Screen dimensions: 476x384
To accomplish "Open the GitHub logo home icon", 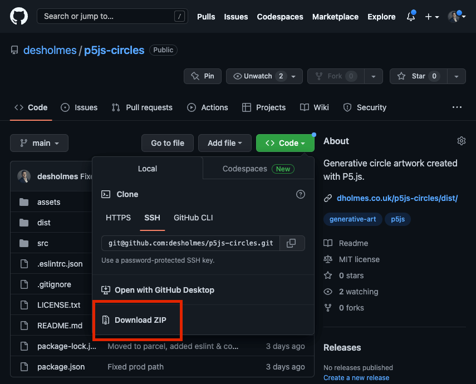I will click(19, 16).
